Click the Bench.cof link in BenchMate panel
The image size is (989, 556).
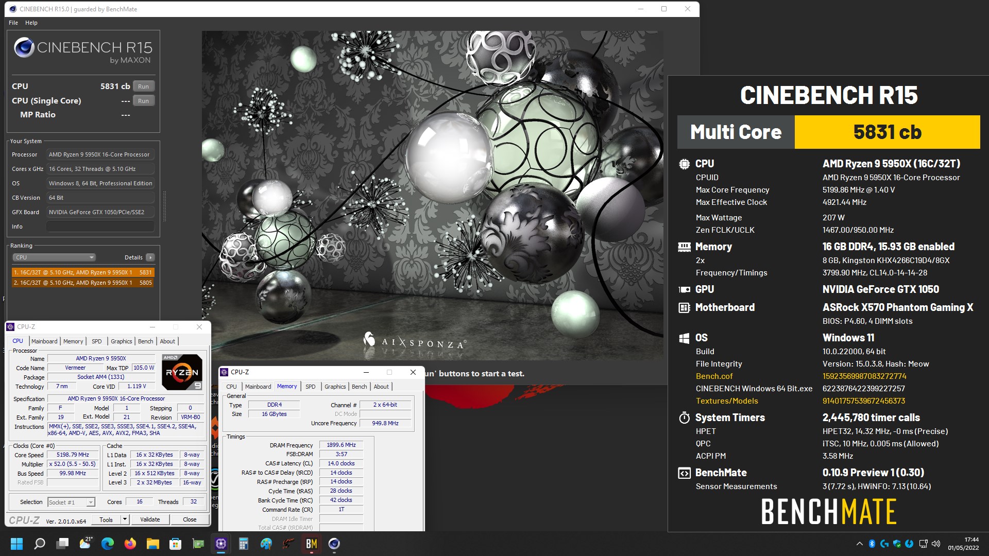click(x=714, y=376)
